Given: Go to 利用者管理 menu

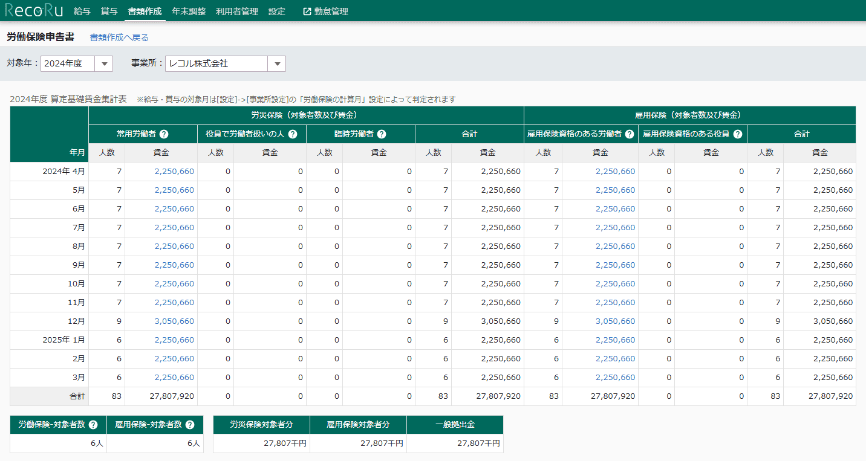Looking at the screenshot, I should click(x=237, y=11).
